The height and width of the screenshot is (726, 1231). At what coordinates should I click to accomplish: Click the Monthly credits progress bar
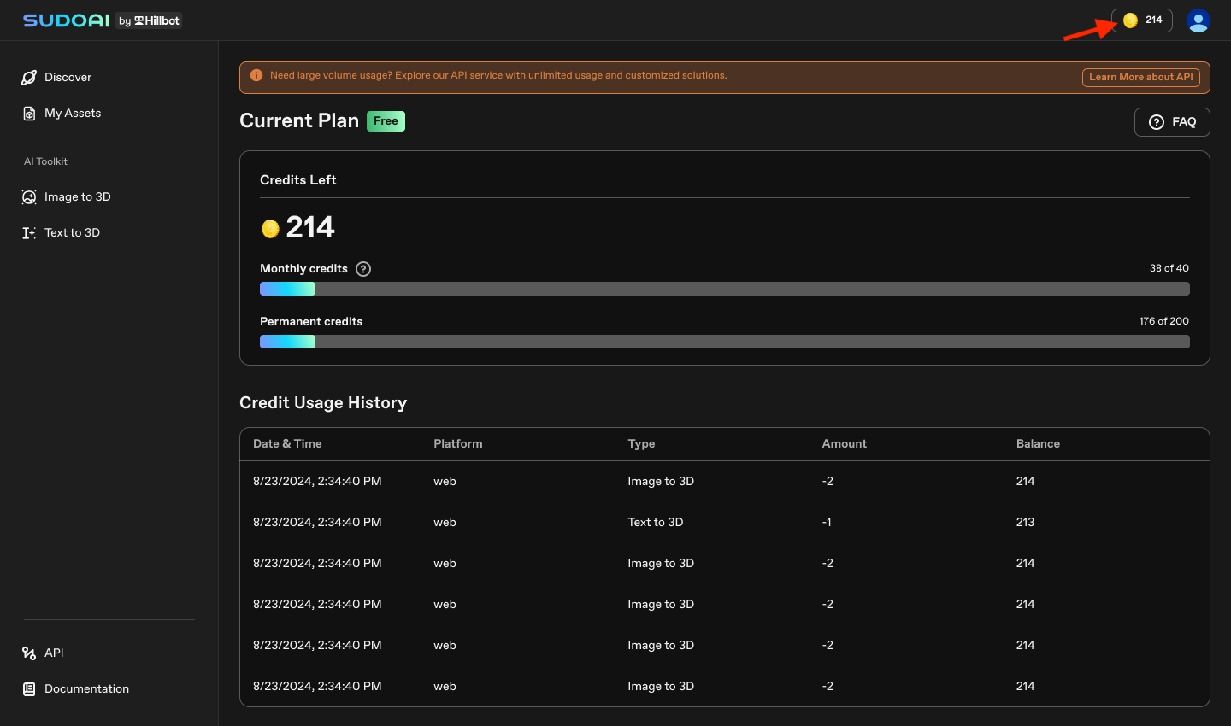(725, 289)
